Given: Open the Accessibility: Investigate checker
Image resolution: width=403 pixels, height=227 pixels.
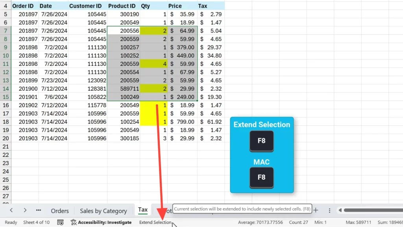Looking at the screenshot, I should coord(101,222).
